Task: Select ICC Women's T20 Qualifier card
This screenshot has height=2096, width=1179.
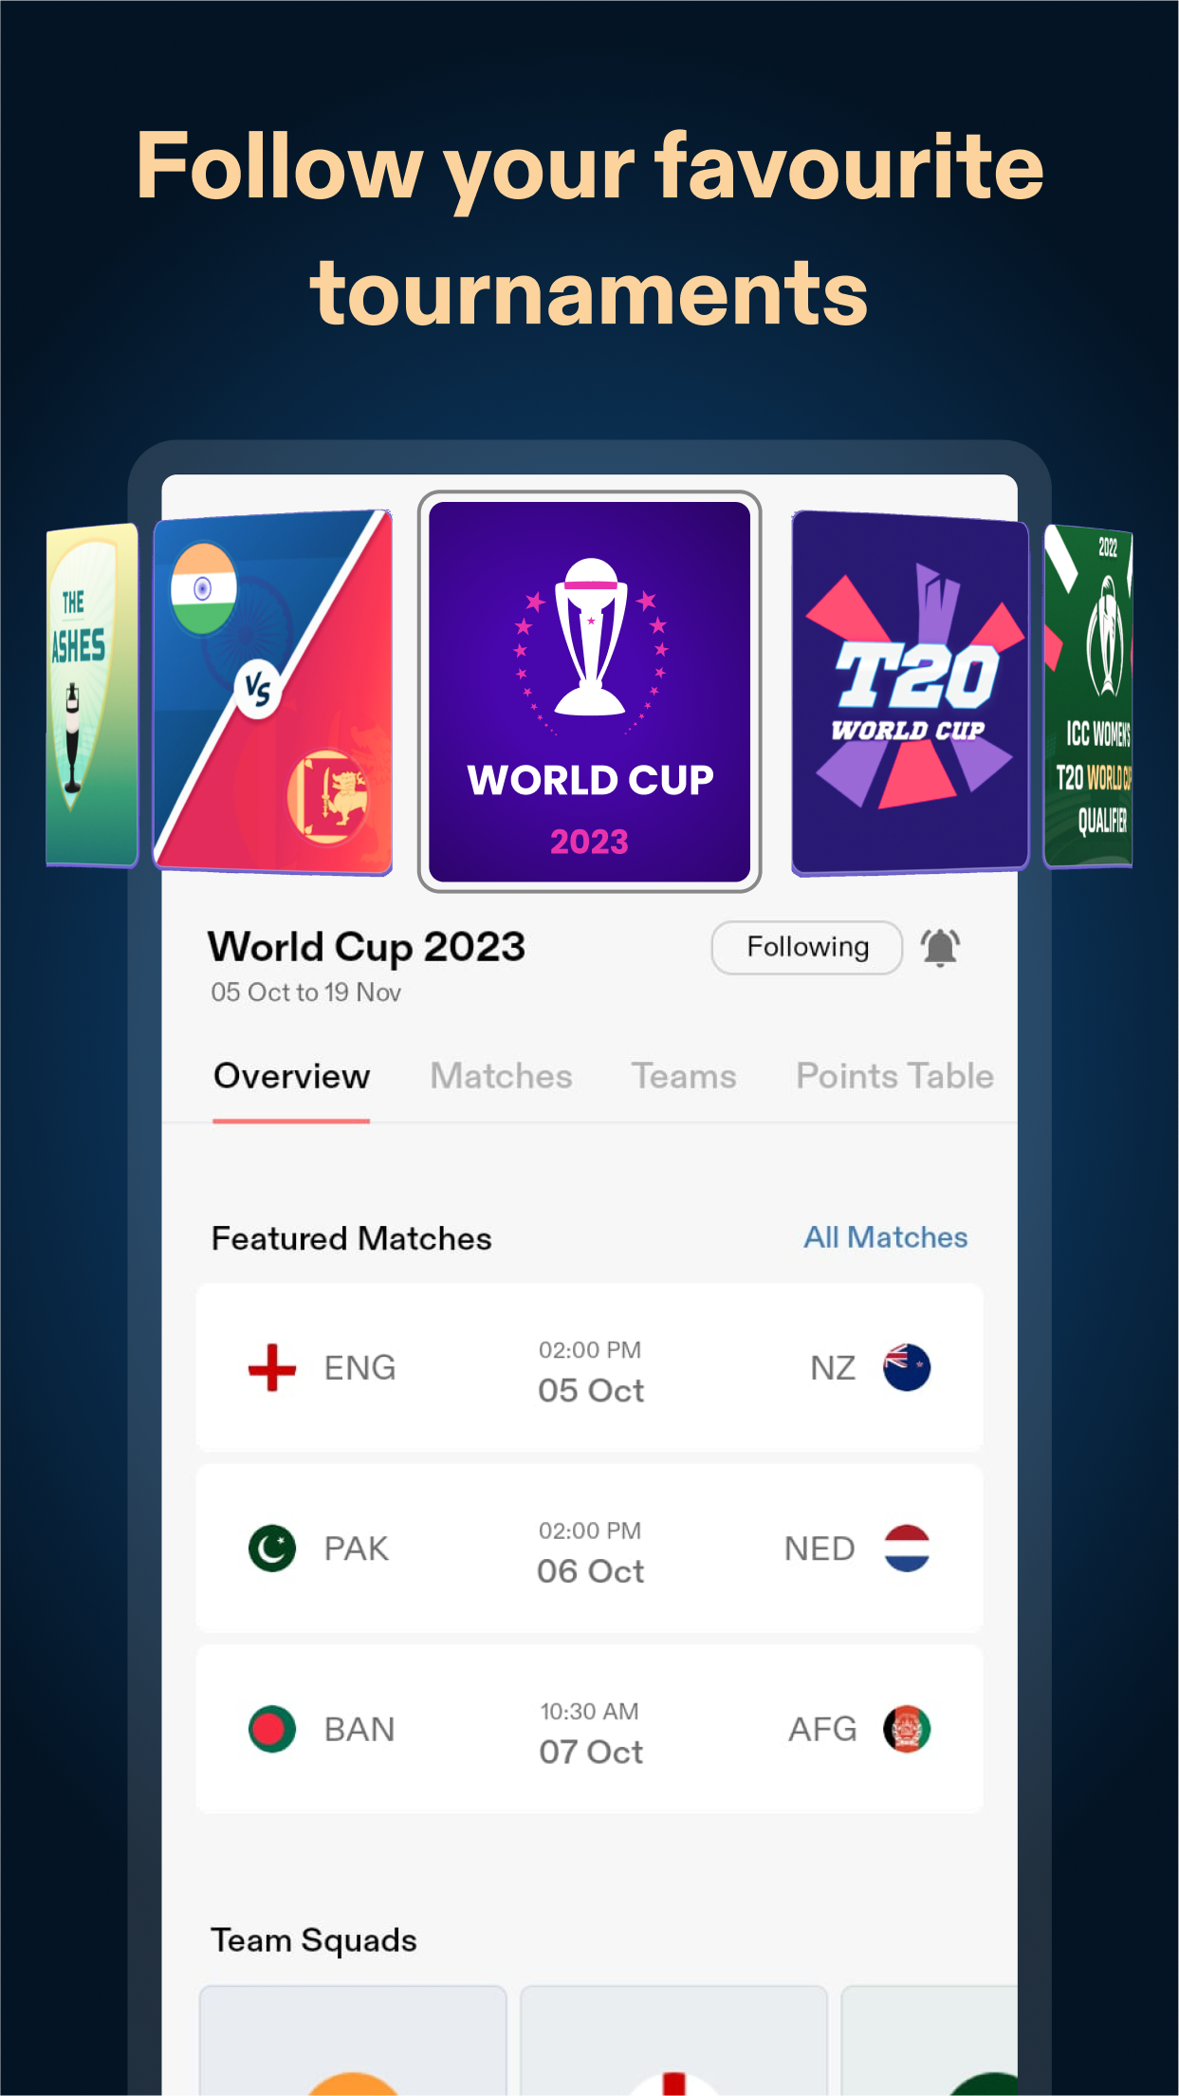Action: tap(1088, 696)
